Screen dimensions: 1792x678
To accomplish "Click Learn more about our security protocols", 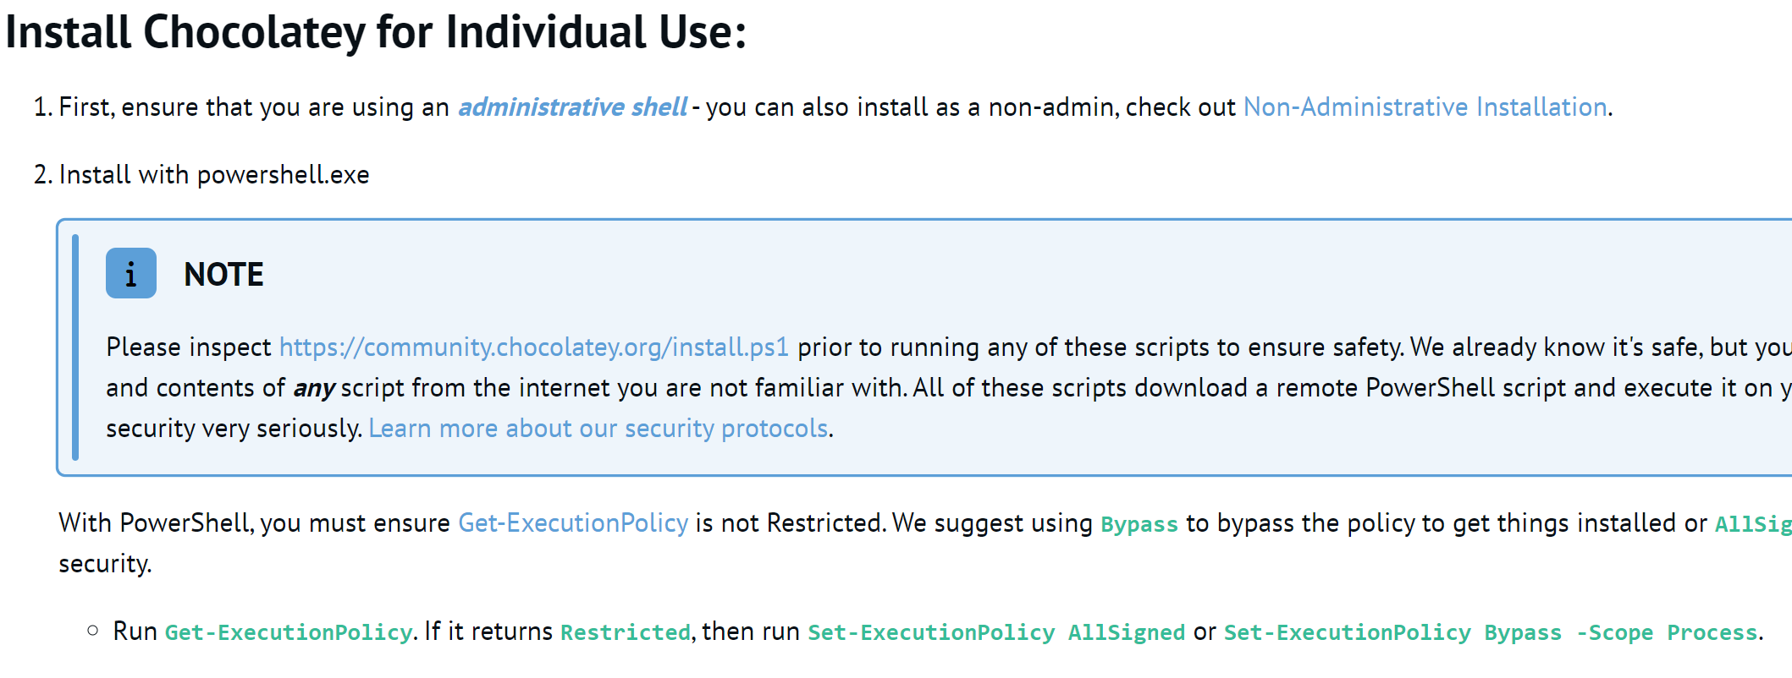I will (598, 429).
